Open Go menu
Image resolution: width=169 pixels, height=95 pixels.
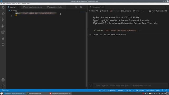[16, 4]
